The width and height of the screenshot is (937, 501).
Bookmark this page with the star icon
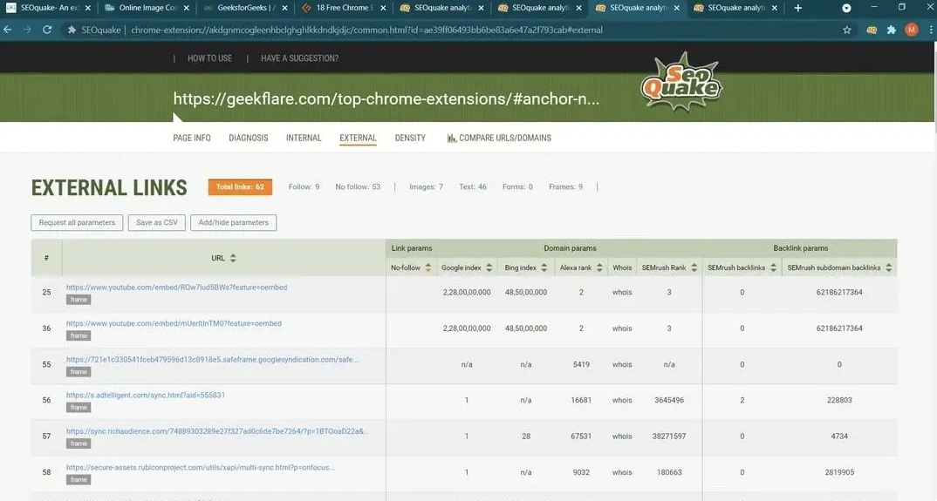pyautogui.click(x=847, y=30)
